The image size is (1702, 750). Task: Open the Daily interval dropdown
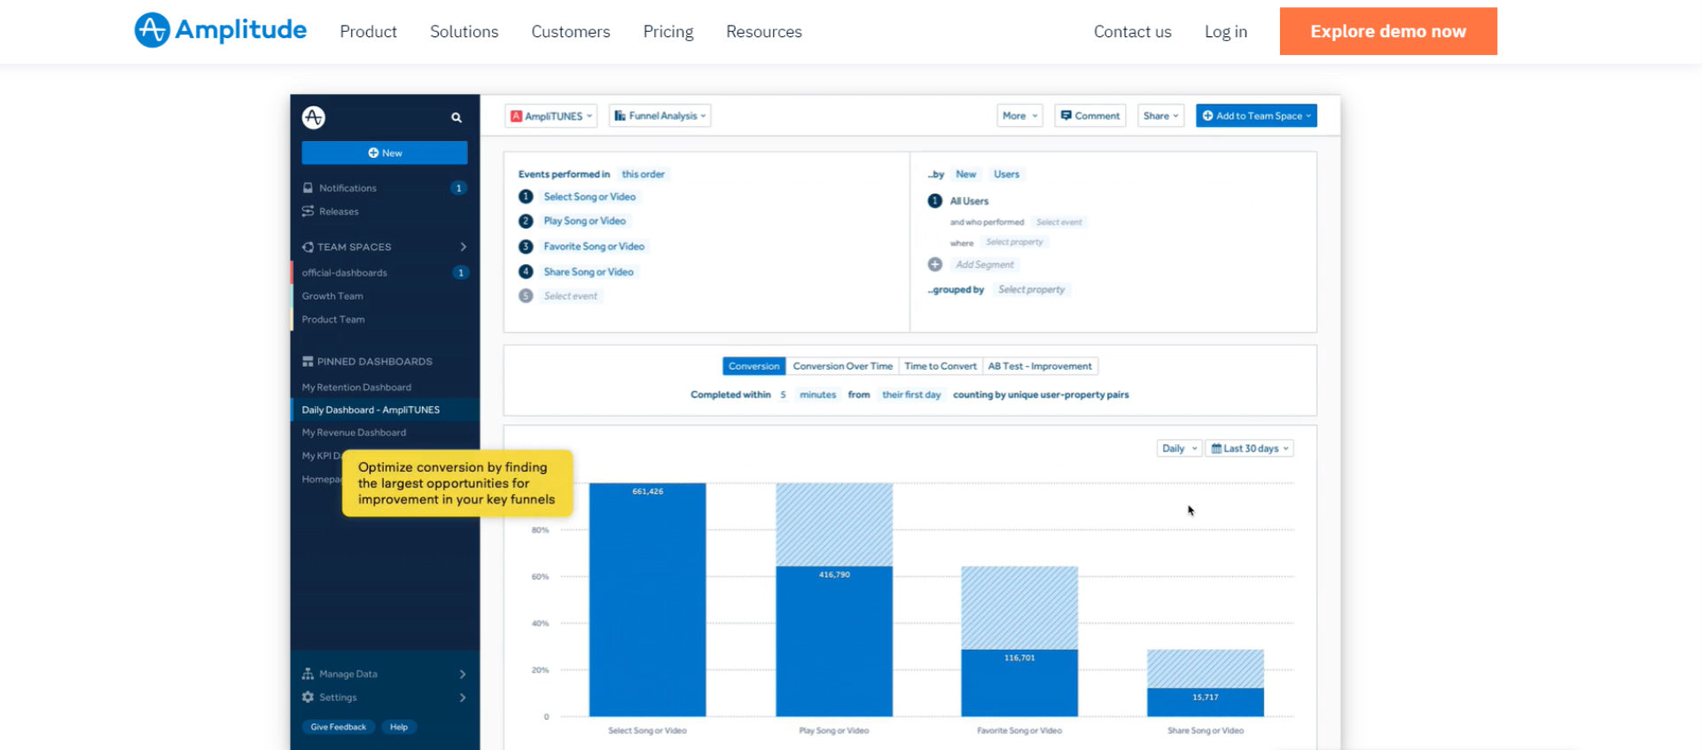point(1179,449)
